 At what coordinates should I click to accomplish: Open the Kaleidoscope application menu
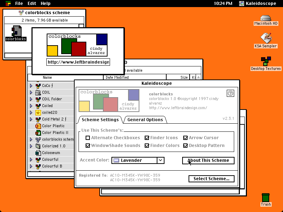coord(258,4)
